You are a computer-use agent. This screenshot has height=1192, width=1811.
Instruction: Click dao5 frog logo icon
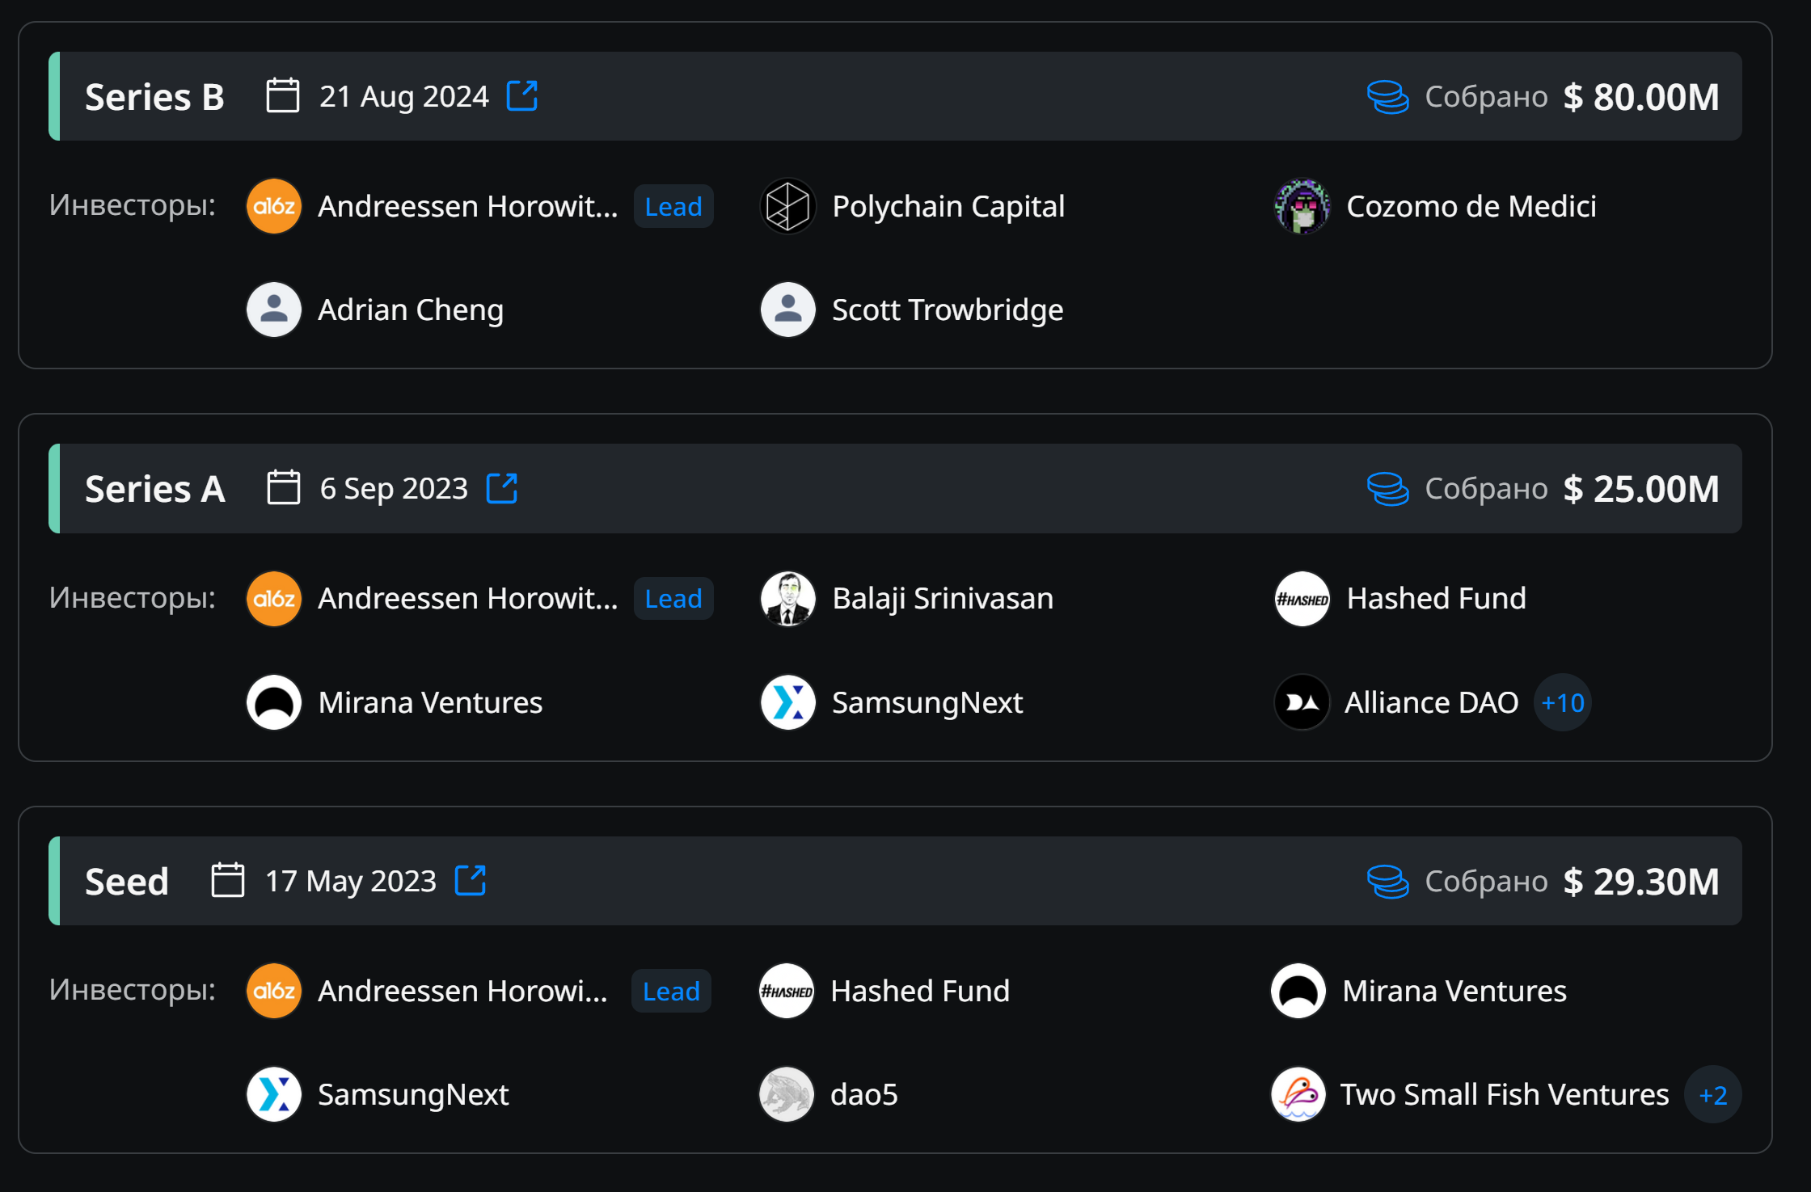786,1094
